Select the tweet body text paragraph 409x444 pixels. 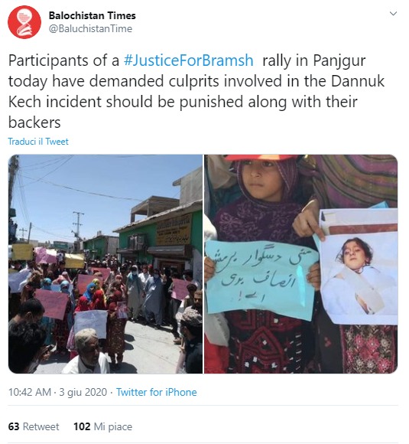(x=196, y=91)
